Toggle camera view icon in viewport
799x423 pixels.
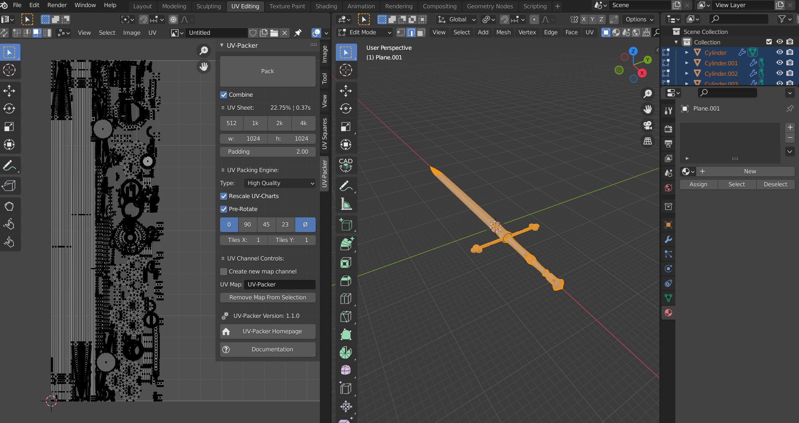(648, 125)
